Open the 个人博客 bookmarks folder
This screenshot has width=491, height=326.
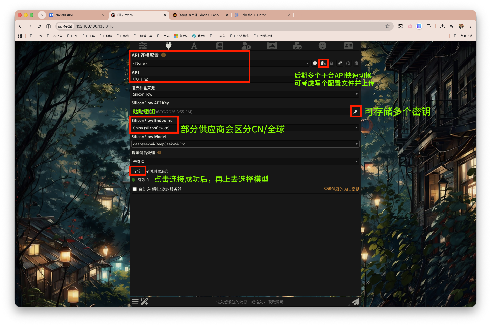click(x=240, y=36)
